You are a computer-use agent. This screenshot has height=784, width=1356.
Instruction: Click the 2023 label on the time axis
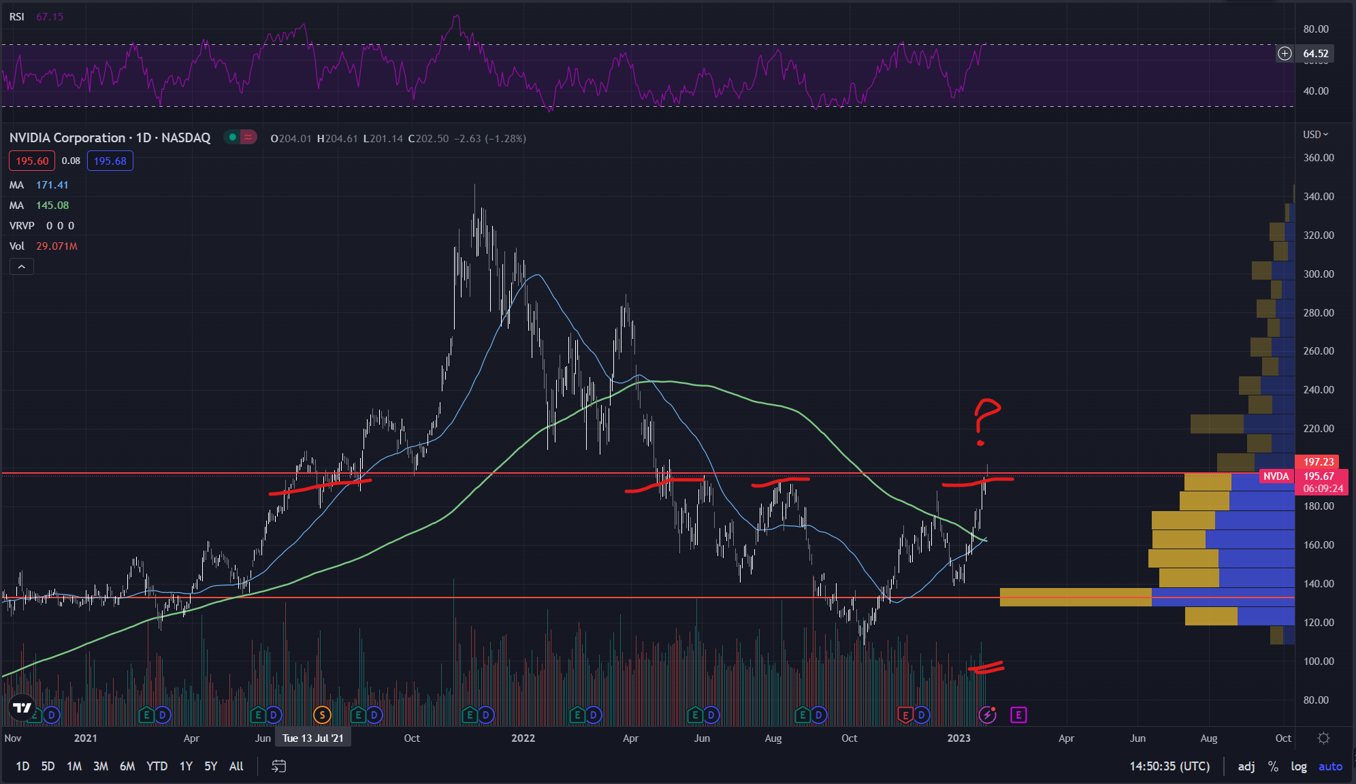coord(958,738)
